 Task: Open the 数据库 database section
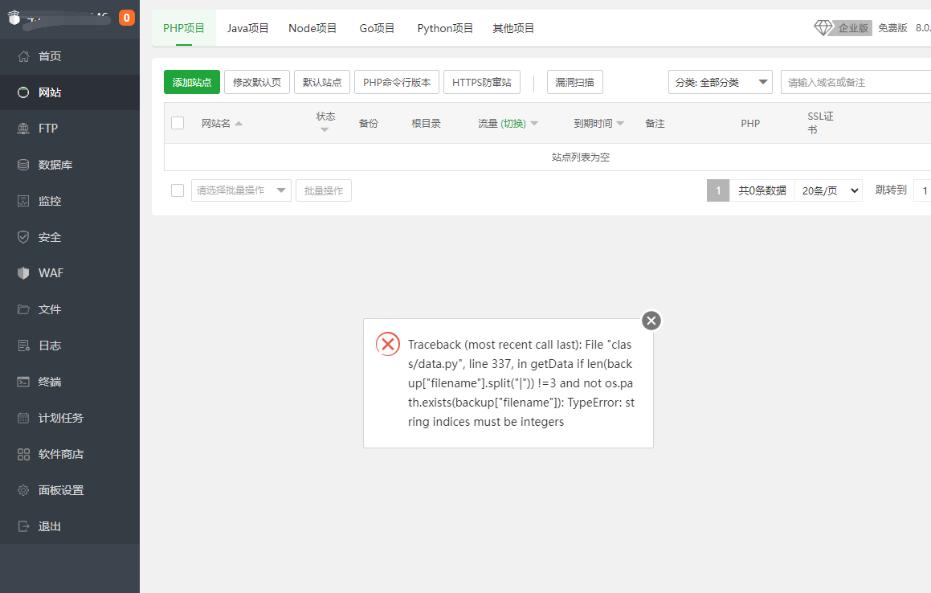tap(50, 164)
